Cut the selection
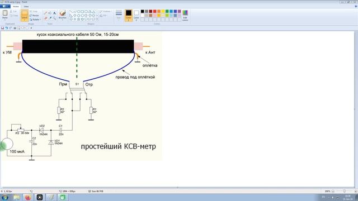 point(14,11)
